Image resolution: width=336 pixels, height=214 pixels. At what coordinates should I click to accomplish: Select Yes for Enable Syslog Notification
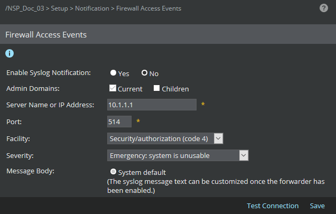tap(113, 73)
